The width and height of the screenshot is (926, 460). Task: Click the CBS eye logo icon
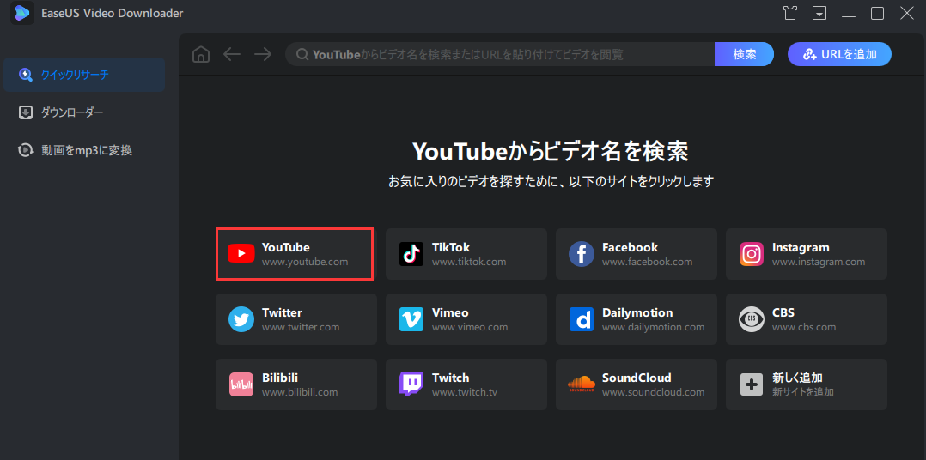coord(751,319)
